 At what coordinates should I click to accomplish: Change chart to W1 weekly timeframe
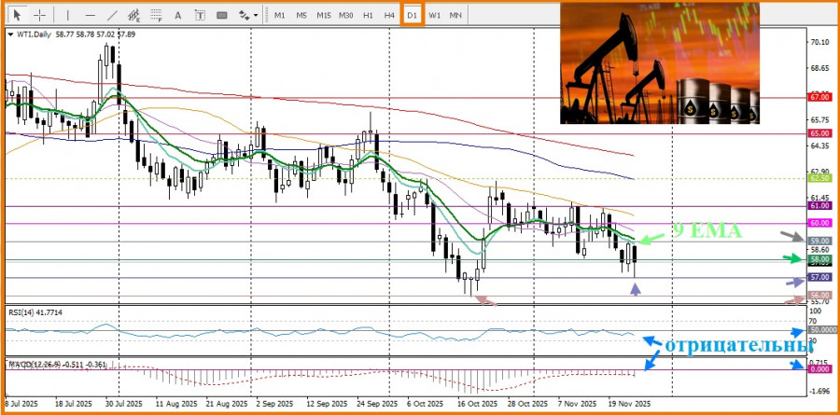[x=434, y=15]
